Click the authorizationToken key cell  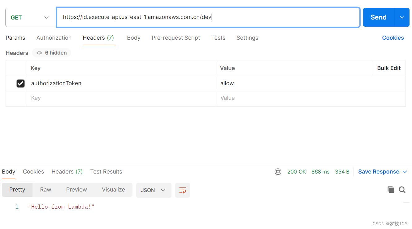pyautogui.click(x=121, y=83)
